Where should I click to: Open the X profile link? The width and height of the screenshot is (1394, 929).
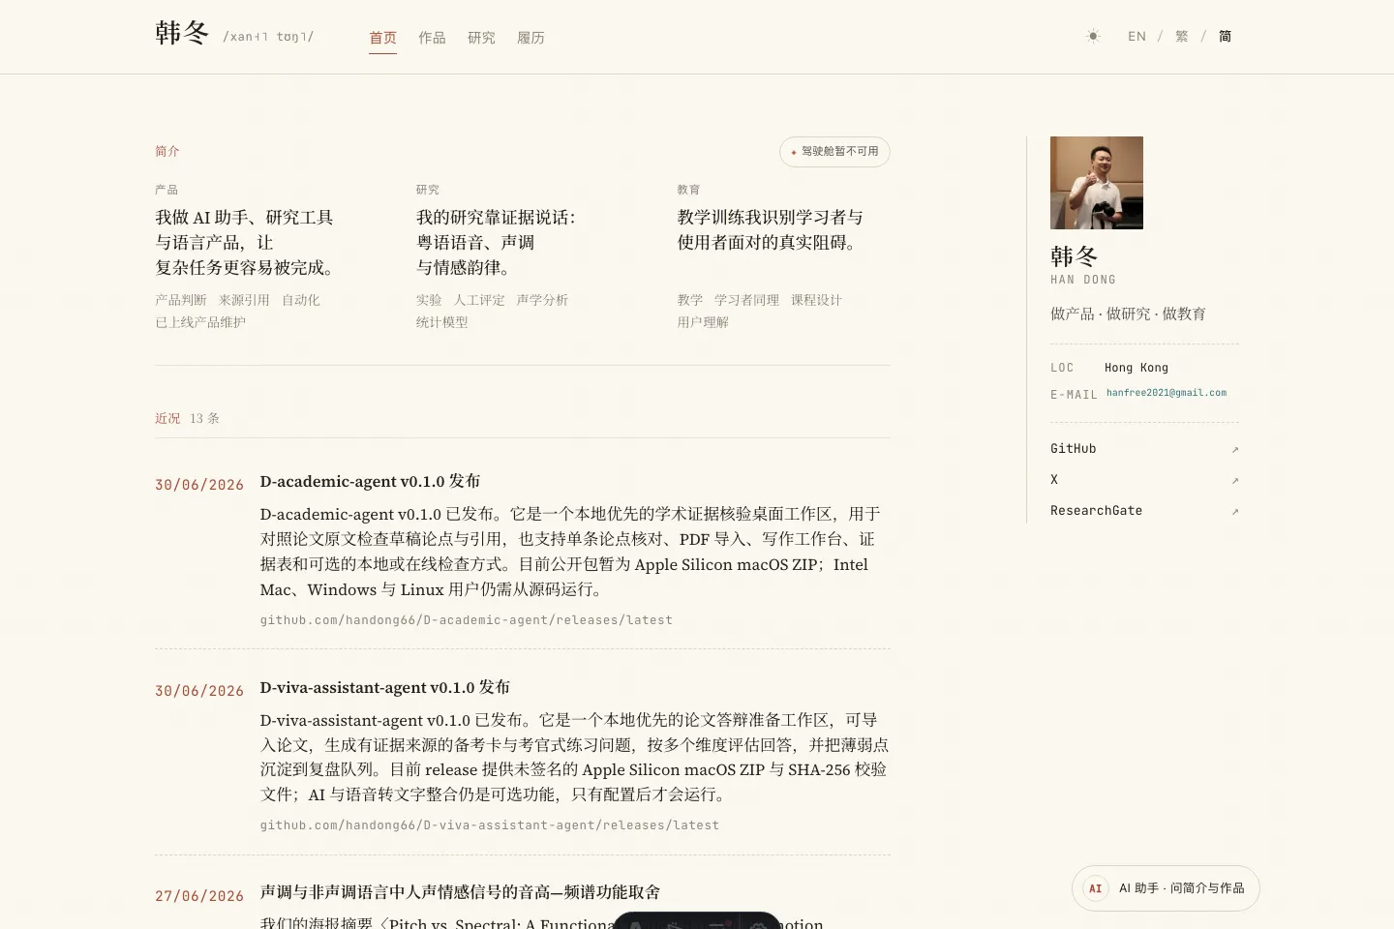(1054, 480)
